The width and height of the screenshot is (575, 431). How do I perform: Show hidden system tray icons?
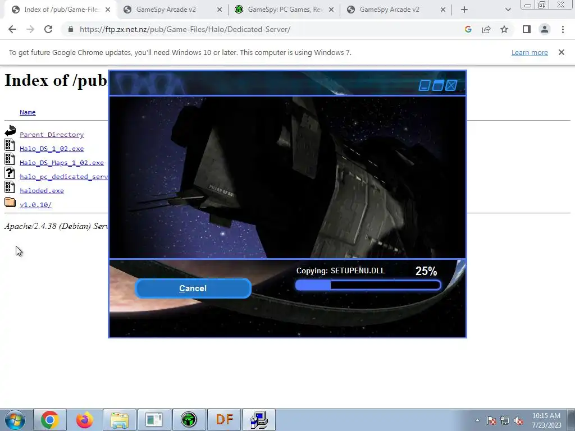(477, 420)
